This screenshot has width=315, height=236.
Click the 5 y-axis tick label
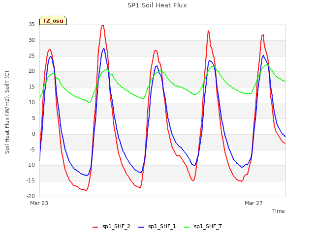(33, 118)
